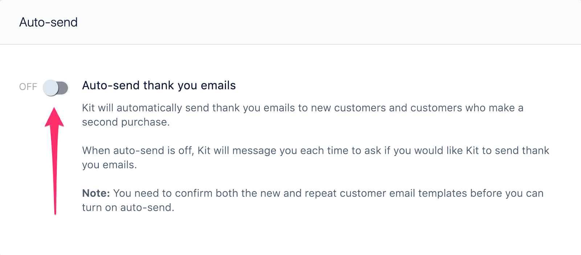Viewport: 581px width, 255px height.
Task: Select the "Auto-send thank you emails" heading
Action: pos(159,86)
